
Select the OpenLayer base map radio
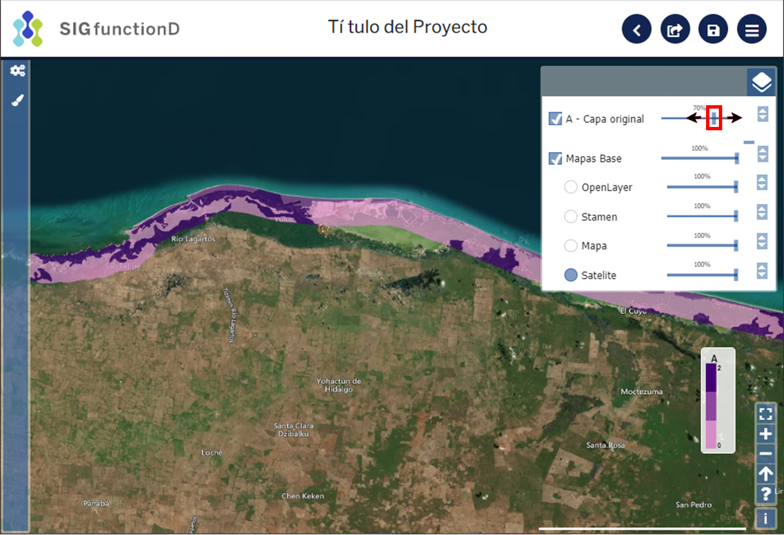tap(571, 187)
